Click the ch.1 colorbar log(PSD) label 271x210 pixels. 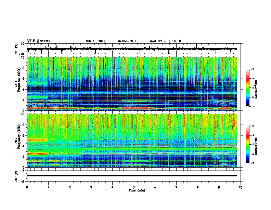click(x=256, y=89)
